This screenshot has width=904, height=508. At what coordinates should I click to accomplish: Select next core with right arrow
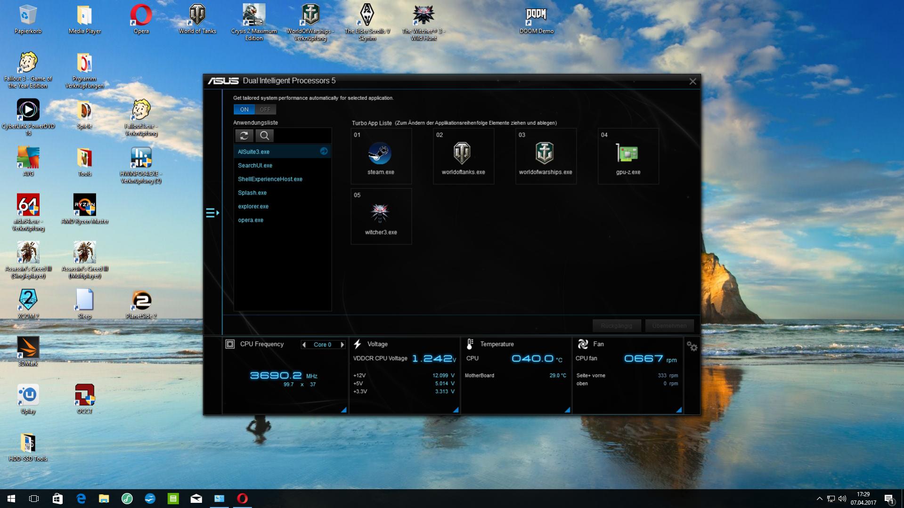click(x=342, y=345)
